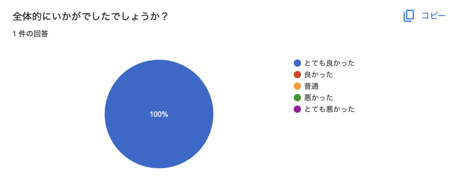Click the とても良かった legend label
This screenshot has width=457, height=188.
pos(329,63)
